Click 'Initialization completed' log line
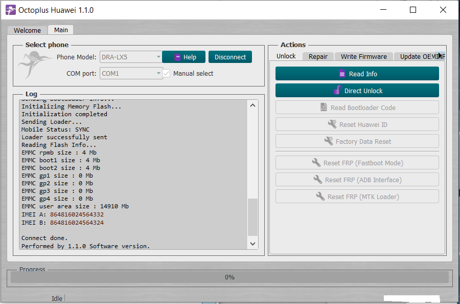Image resolution: width=460 pixels, height=304 pixels. [64, 114]
